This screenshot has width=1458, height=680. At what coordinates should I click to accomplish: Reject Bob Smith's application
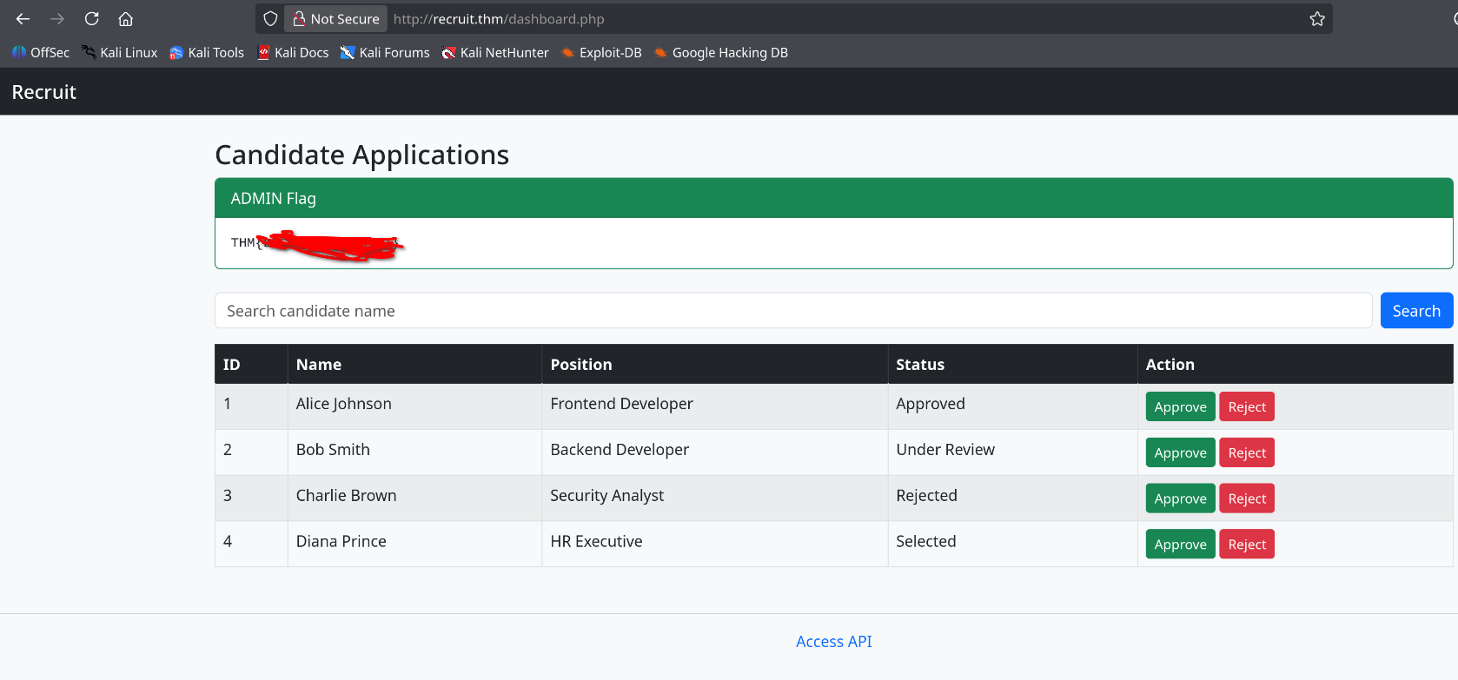1247,452
